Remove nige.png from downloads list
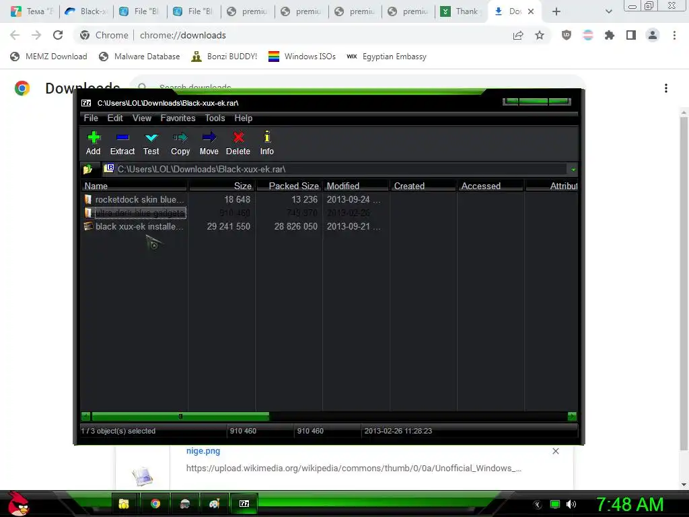Image resolution: width=689 pixels, height=517 pixels. click(555, 451)
